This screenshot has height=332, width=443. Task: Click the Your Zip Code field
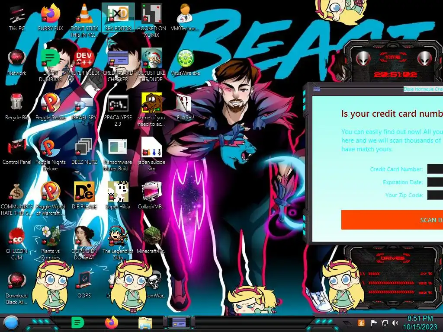[435, 195]
